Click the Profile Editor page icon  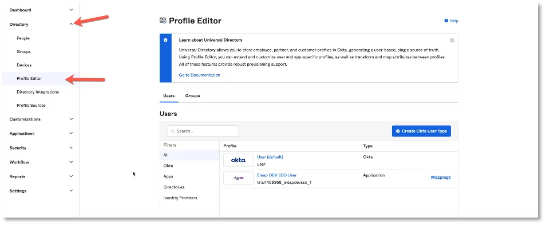click(163, 21)
